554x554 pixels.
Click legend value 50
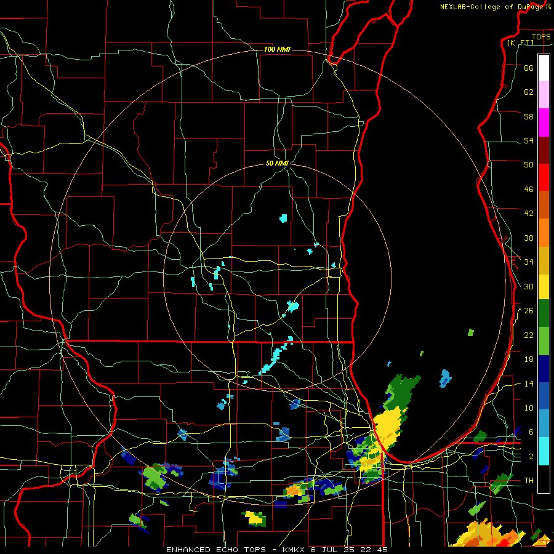[x=529, y=165]
